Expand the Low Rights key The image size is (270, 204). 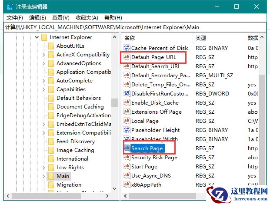[43, 168]
